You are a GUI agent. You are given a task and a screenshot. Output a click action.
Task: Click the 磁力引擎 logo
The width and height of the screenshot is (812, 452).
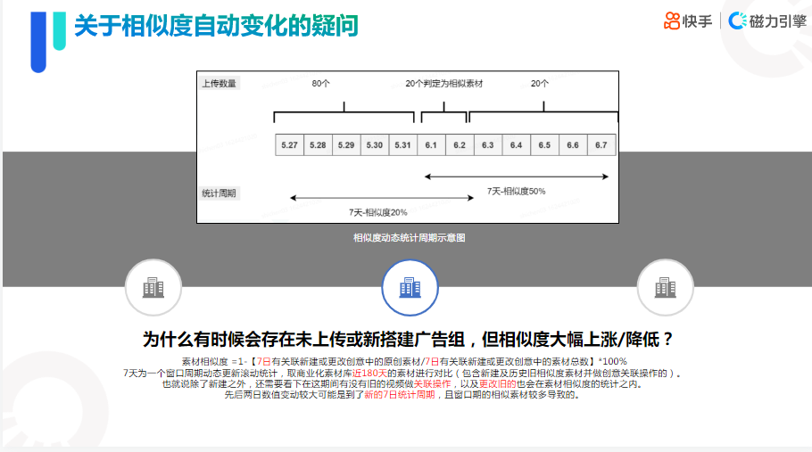coord(767,21)
